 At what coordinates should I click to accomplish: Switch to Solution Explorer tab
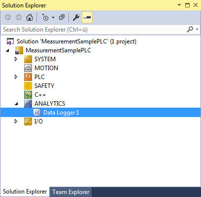(x=25, y=192)
